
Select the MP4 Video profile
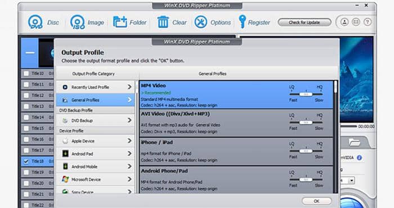(x=236, y=94)
